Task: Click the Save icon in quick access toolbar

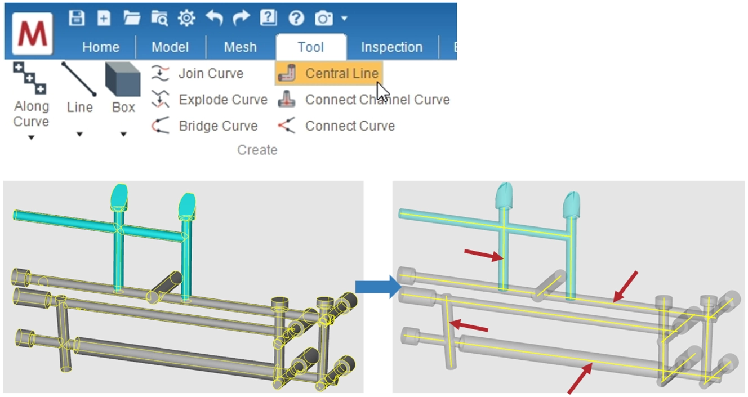Action: click(x=77, y=18)
